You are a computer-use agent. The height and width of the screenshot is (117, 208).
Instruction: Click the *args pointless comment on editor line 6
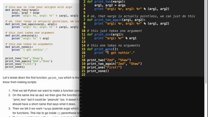(x=141, y=16)
